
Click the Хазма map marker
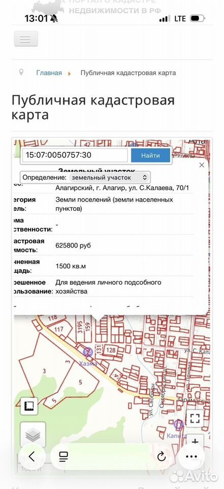pos(88,352)
